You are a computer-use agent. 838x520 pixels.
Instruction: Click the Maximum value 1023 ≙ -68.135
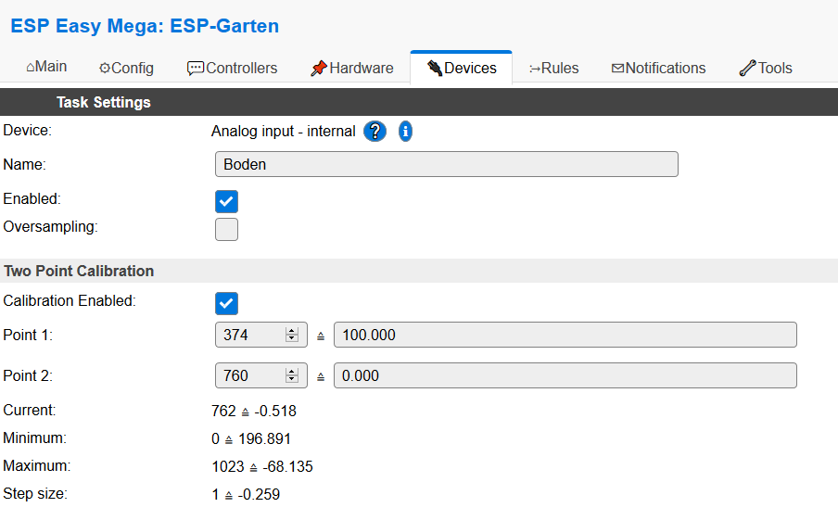(262, 466)
